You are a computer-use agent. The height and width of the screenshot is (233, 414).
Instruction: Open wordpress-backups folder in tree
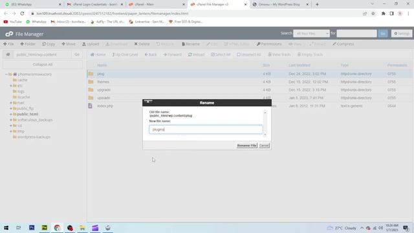point(34,137)
